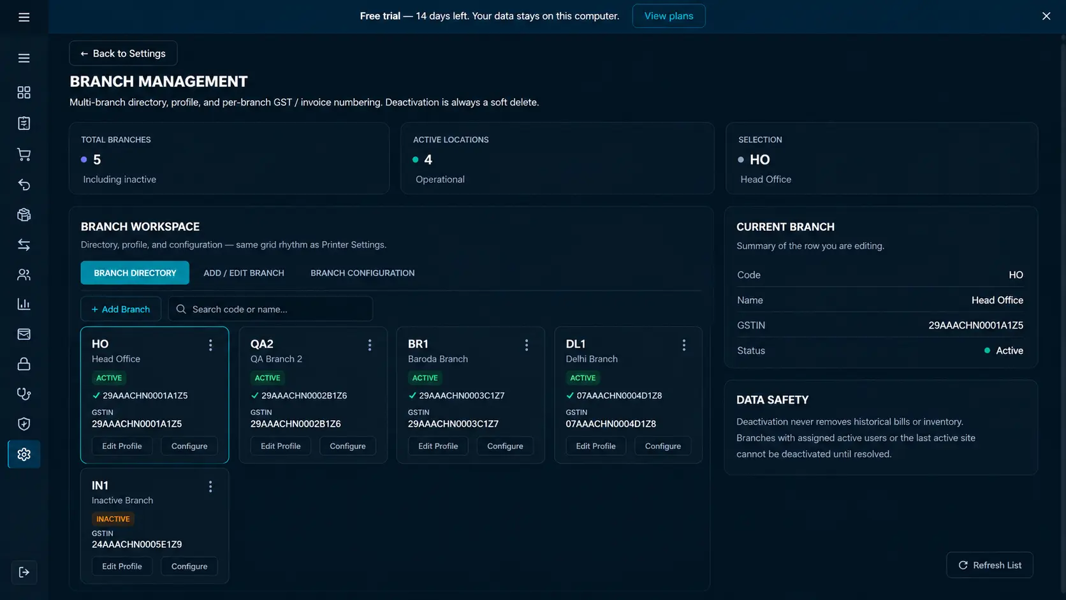Click GSTIN 24AAACHN0005E1Z9 on IN1 card
Image resolution: width=1066 pixels, height=600 pixels.
click(x=137, y=545)
